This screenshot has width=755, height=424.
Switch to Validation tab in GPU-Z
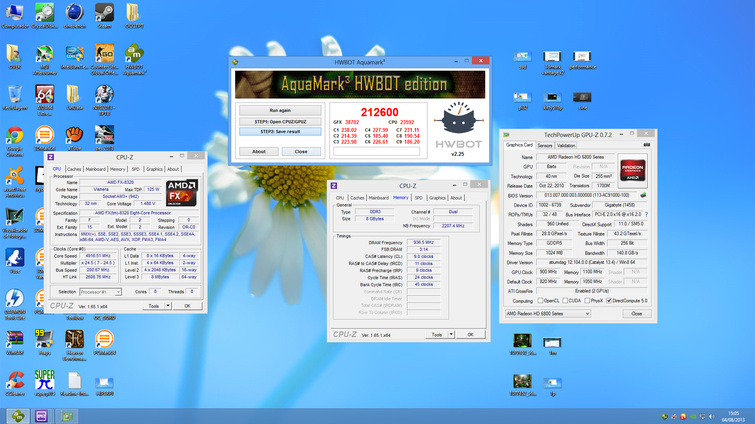click(566, 146)
